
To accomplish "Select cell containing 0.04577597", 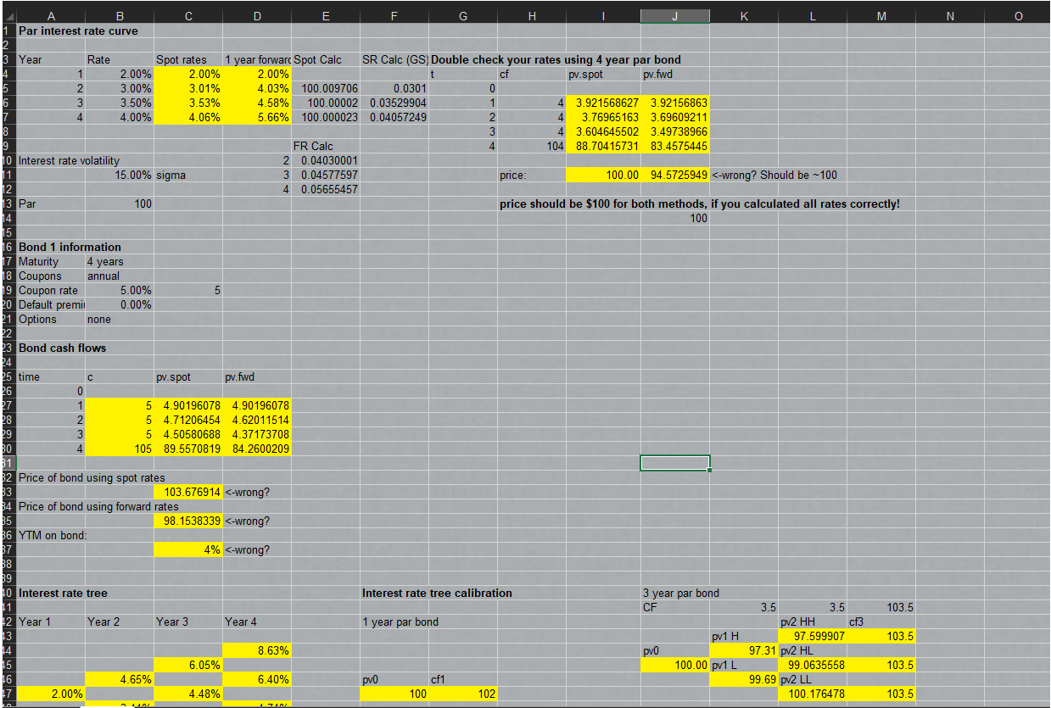I will pyautogui.click(x=326, y=175).
